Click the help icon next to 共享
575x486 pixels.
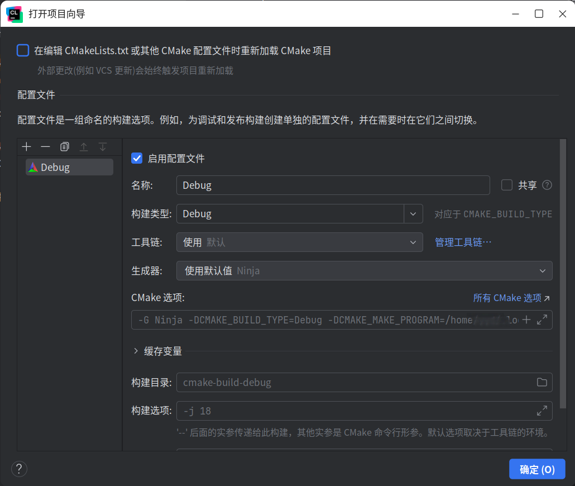(547, 185)
